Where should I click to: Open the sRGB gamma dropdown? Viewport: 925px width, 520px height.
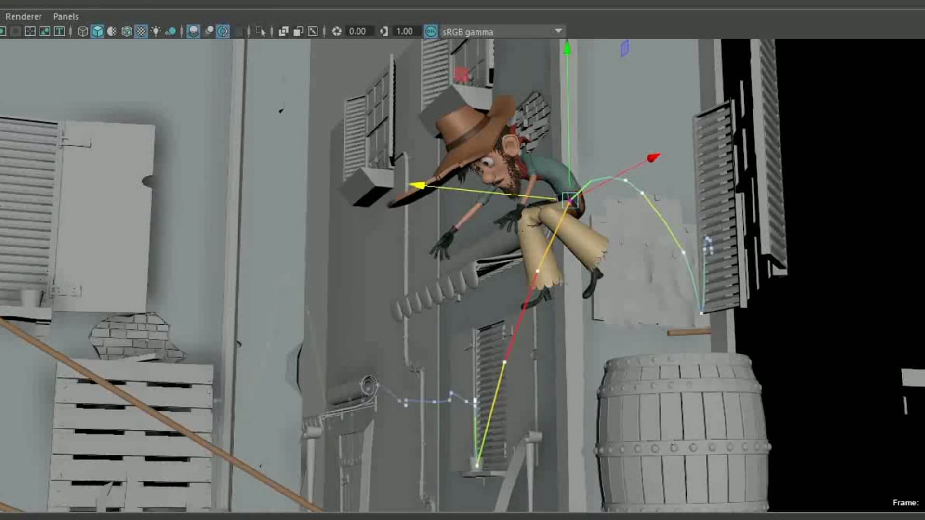click(502, 32)
